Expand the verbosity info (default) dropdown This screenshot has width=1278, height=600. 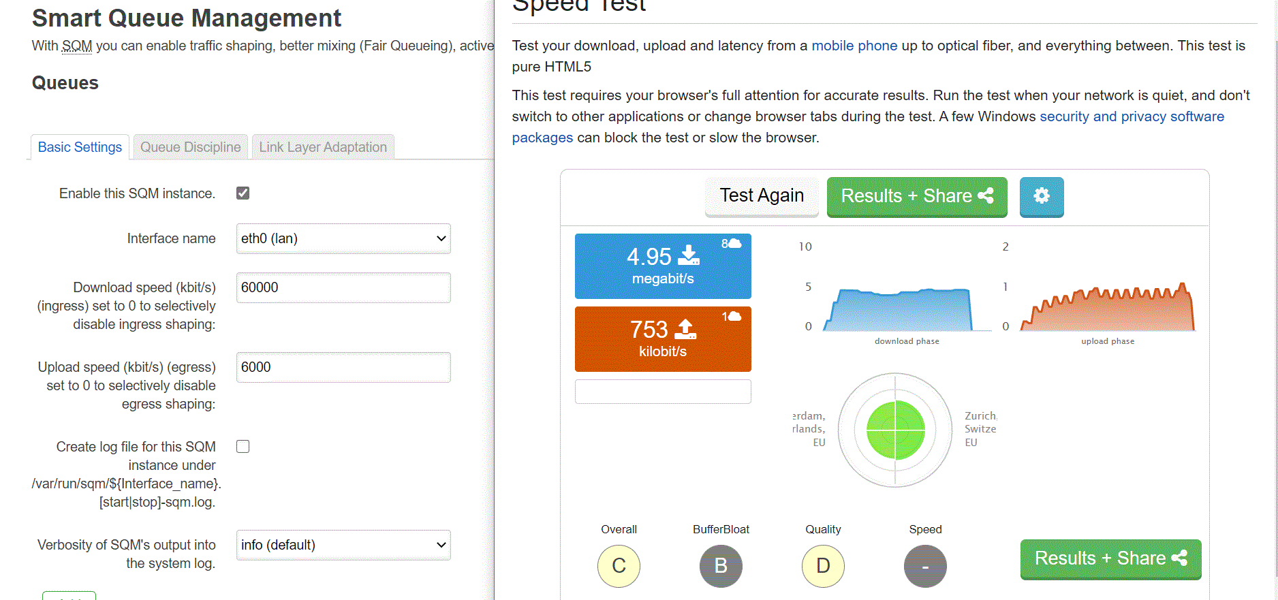(343, 545)
